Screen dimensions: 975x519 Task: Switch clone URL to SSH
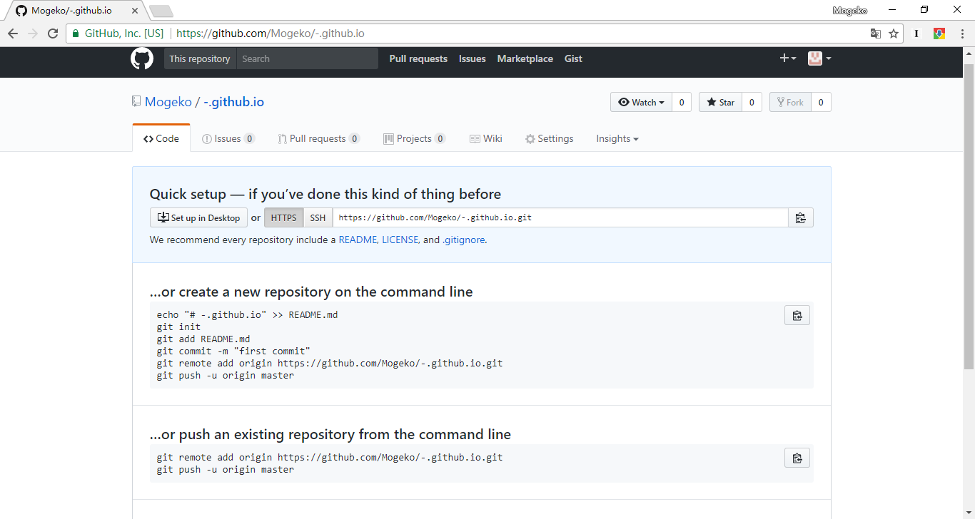[x=318, y=218]
